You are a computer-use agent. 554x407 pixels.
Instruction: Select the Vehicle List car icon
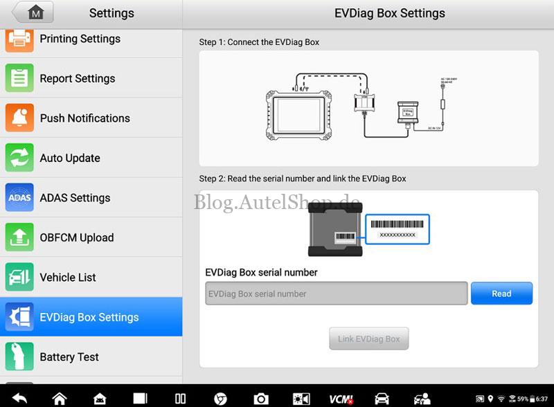[x=19, y=277]
